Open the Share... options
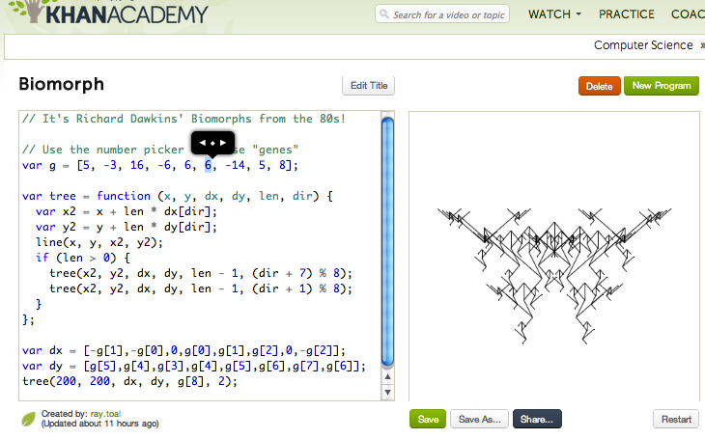 click(x=537, y=420)
